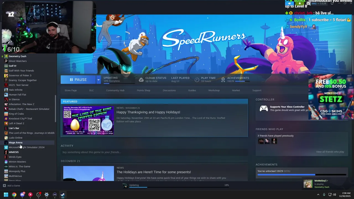Open the Guides tab

click(192, 90)
